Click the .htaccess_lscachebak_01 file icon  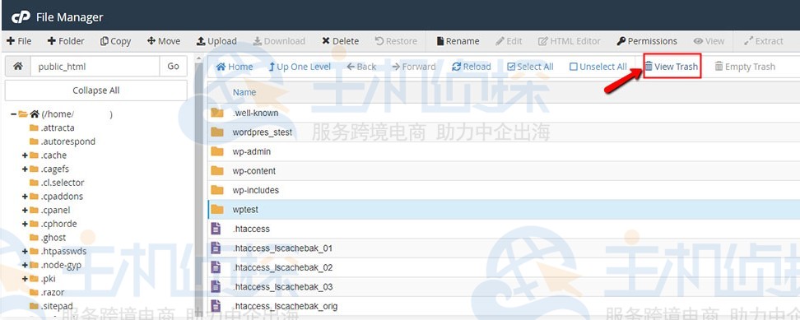(x=216, y=248)
